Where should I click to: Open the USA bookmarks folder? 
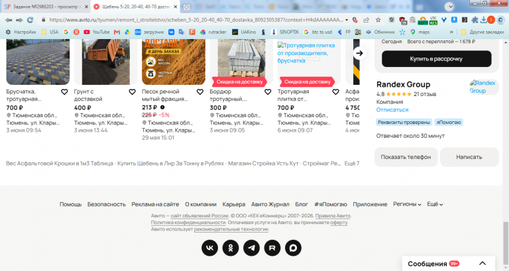[x=50, y=32]
